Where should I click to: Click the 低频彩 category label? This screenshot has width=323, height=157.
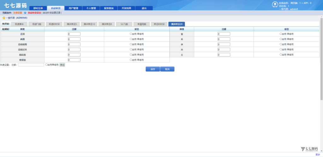[6, 29]
